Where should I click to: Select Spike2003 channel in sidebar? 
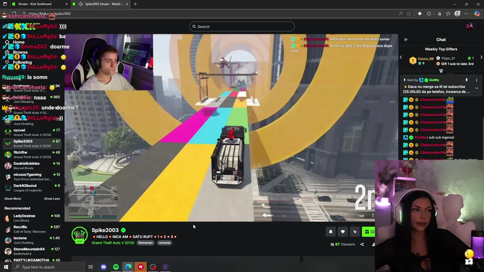pos(32,144)
